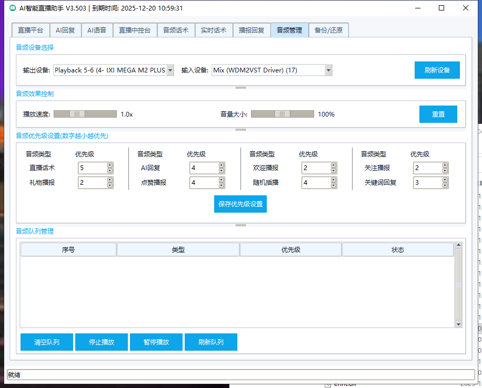Reset audio effects with 重置 button
The height and width of the screenshot is (388, 482).
point(438,114)
